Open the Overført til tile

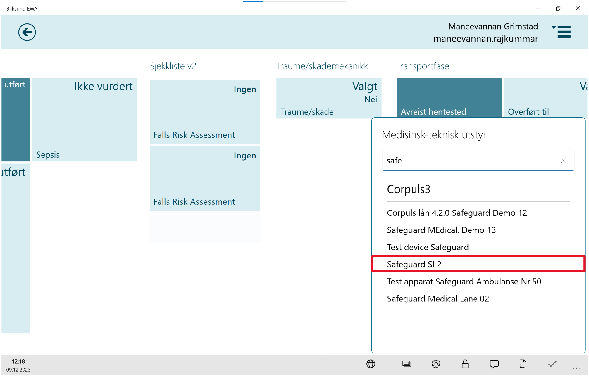545,98
